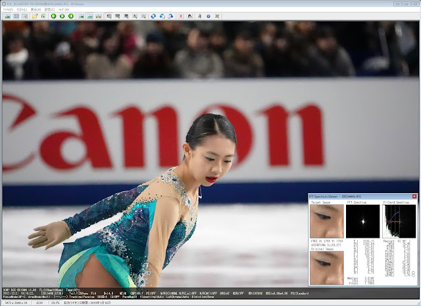This screenshot has height=306, width=421.
Task: Open the thumbnail list view icon
Action: click(x=25, y=16)
